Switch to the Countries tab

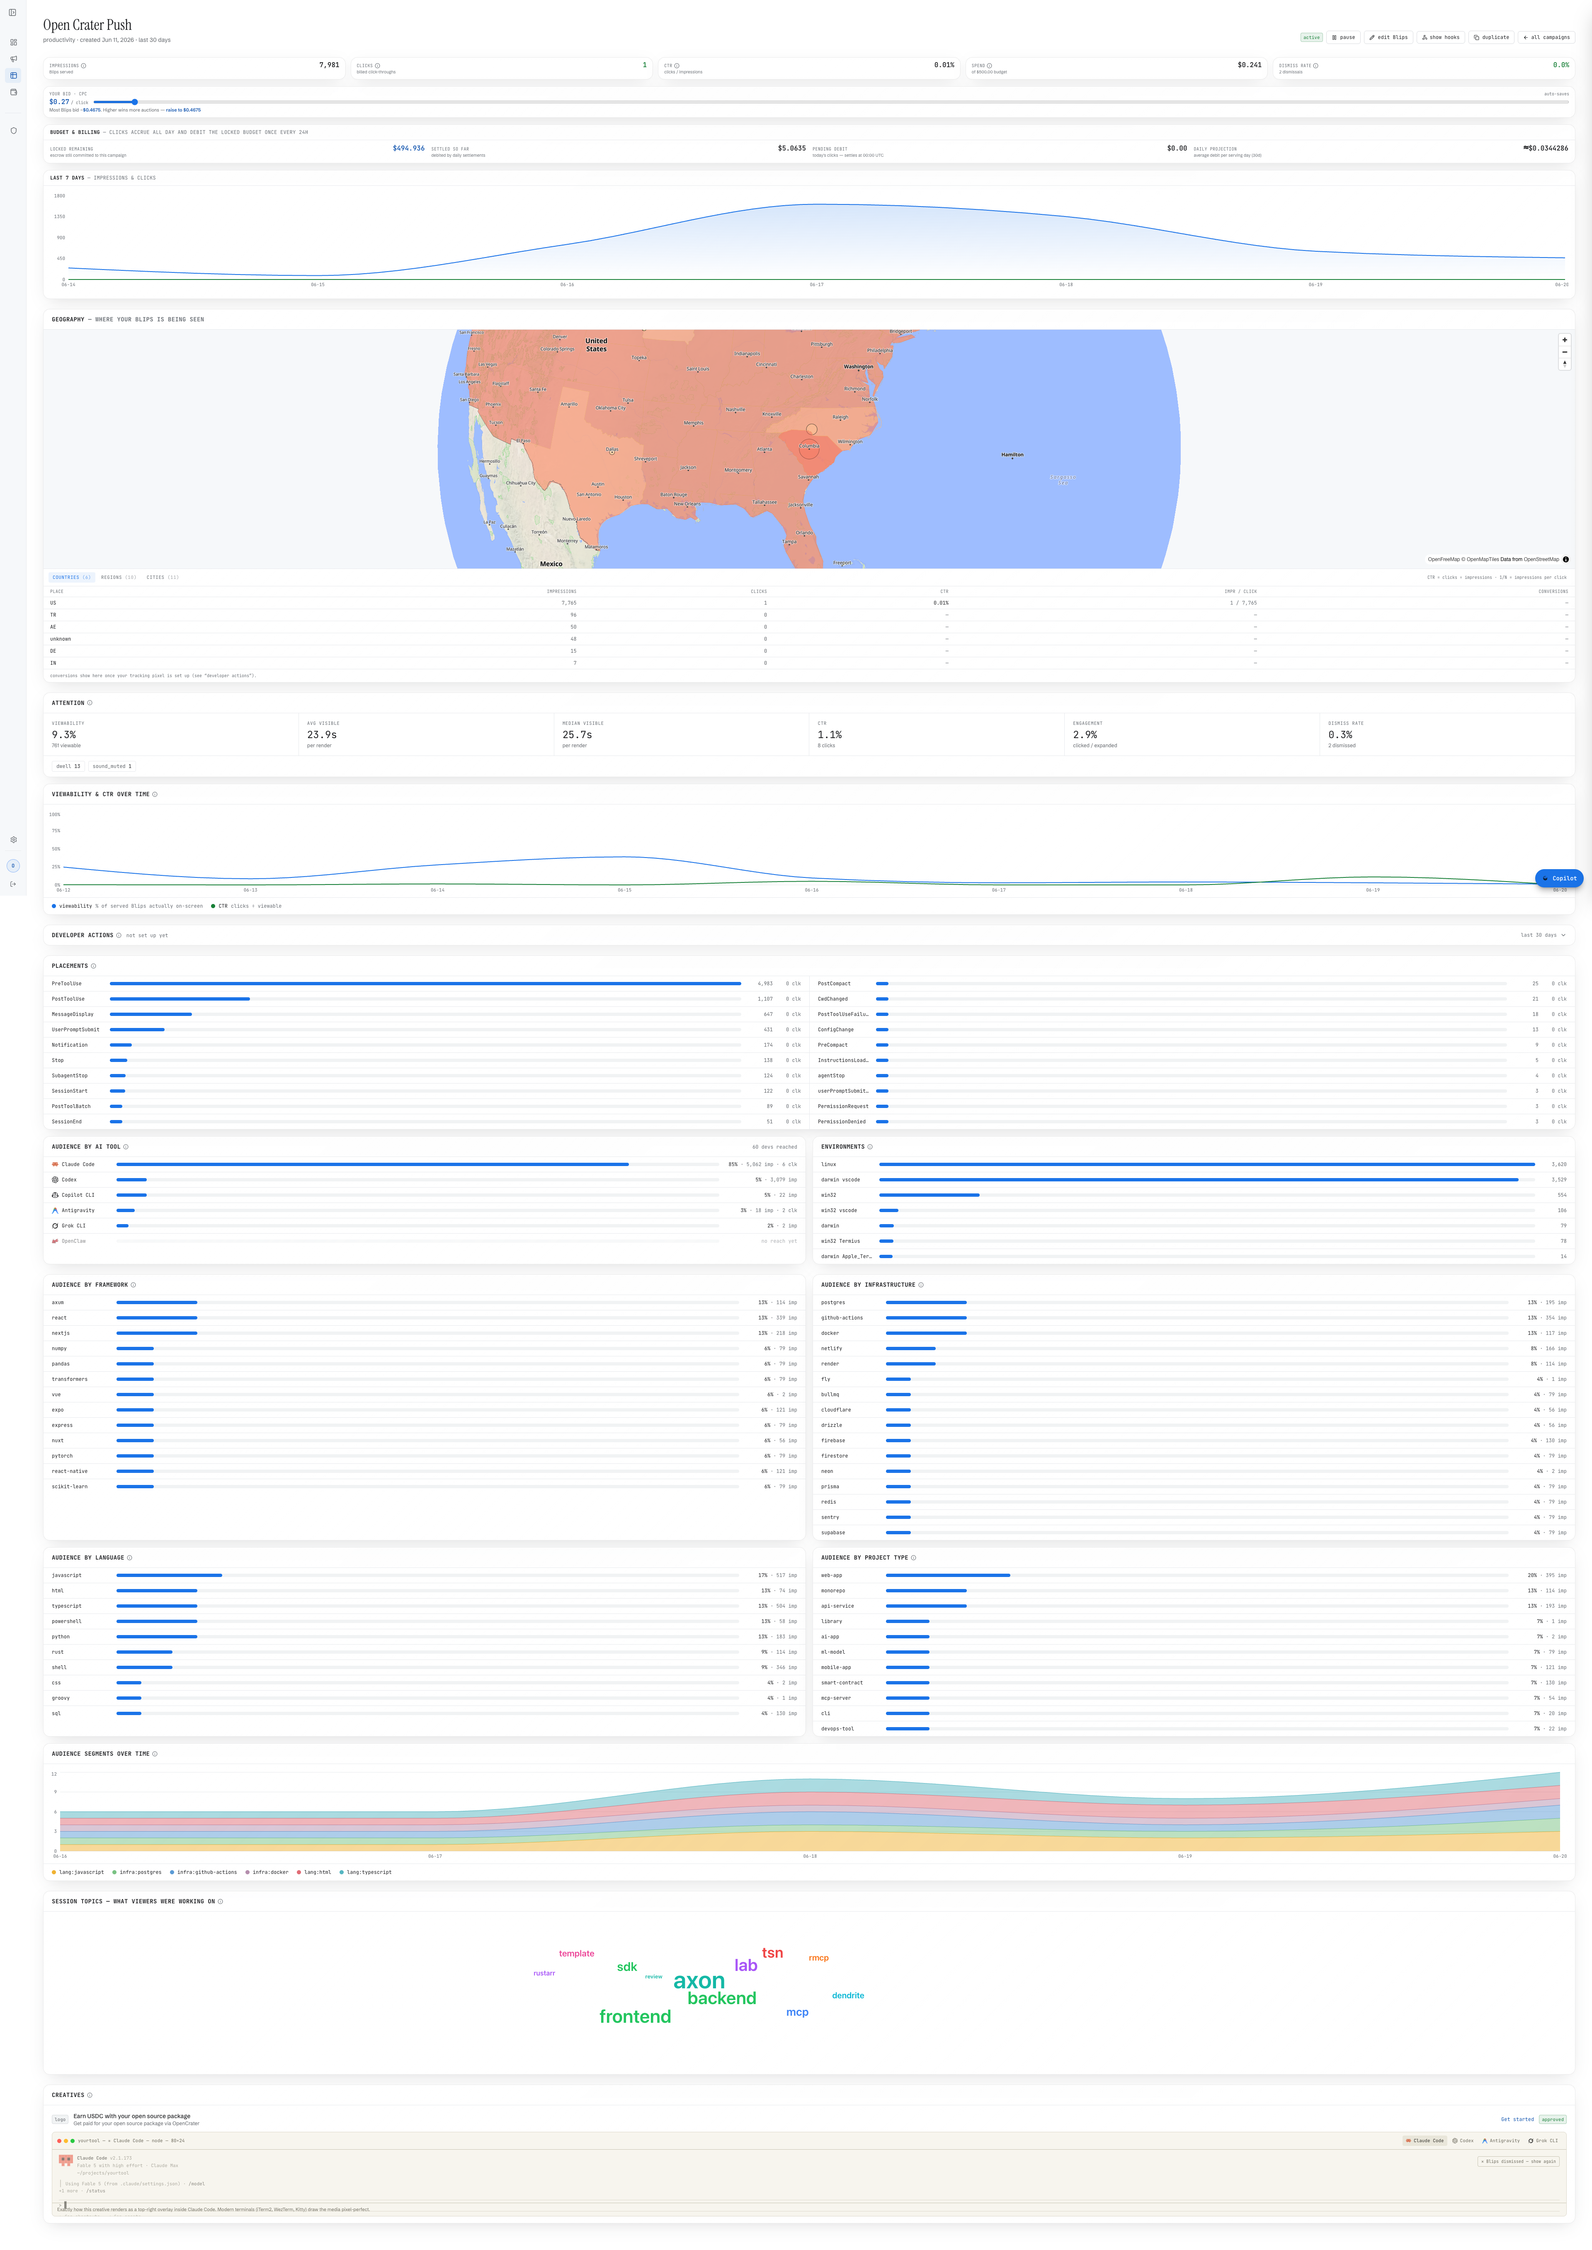click(72, 578)
